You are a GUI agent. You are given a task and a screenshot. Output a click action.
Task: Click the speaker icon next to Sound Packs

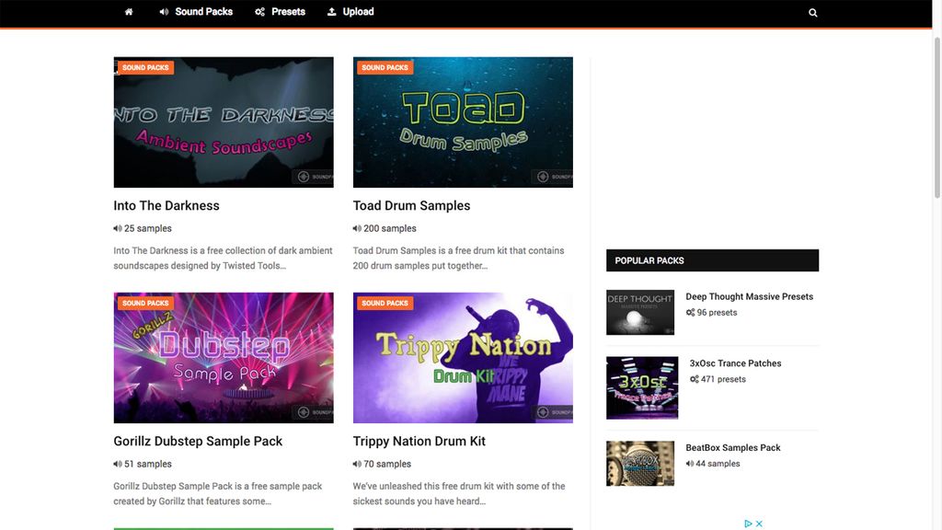click(x=163, y=11)
